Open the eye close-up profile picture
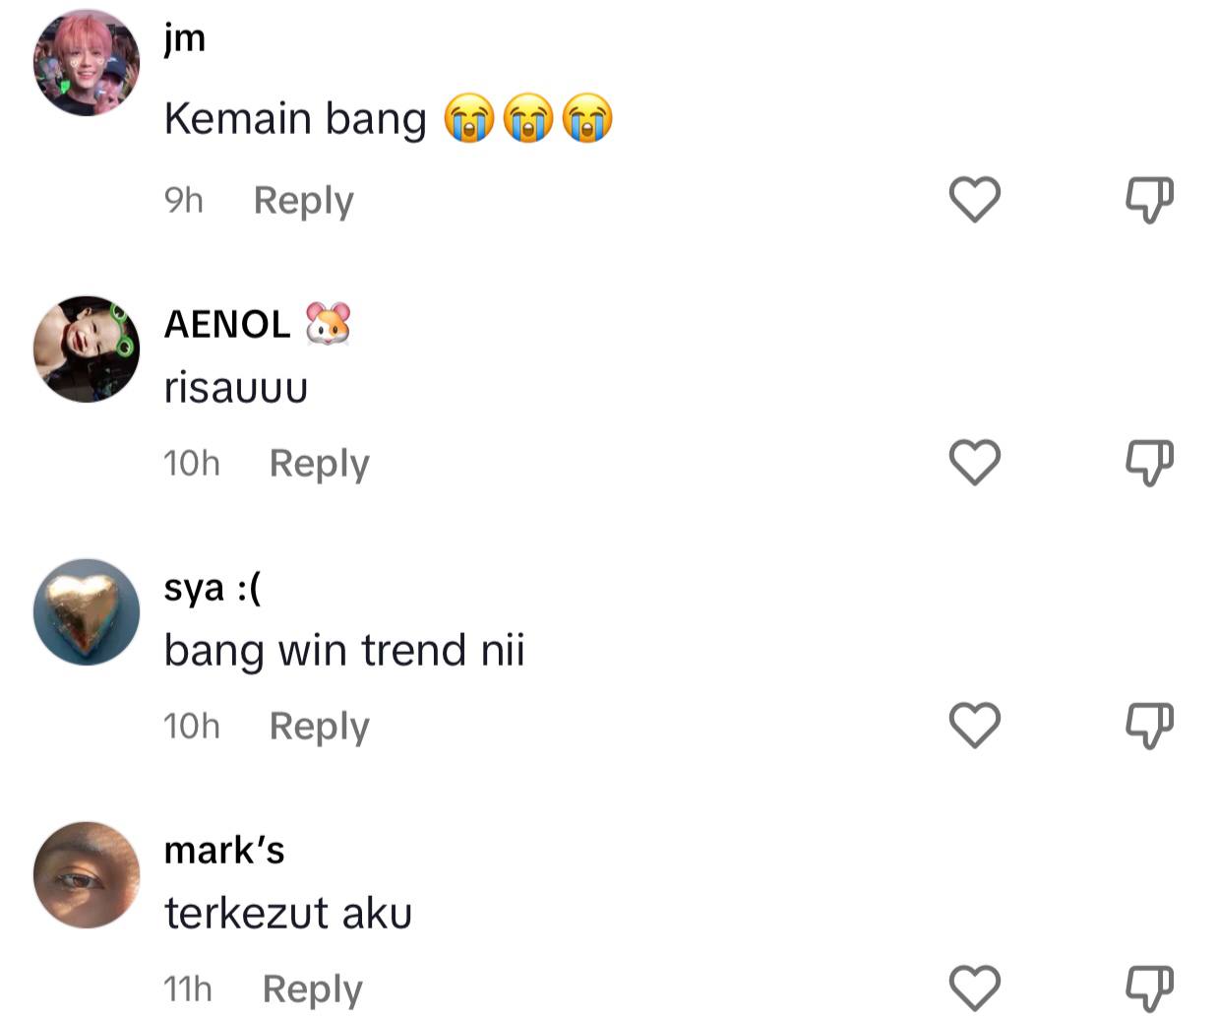Screen dimensions: 1218x1019 (x=87, y=874)
